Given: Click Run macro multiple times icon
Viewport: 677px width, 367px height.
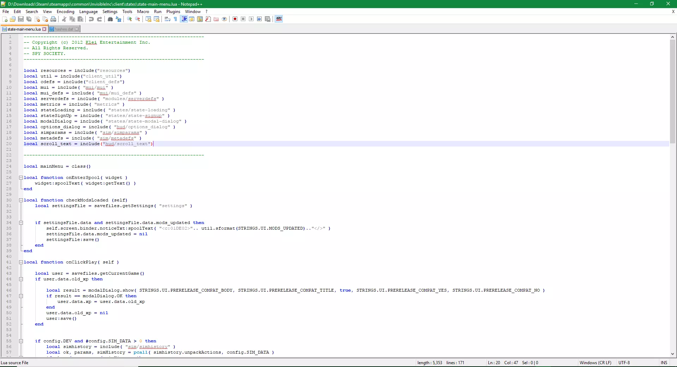Looking at the screenshot, I should tap(260, 19).
